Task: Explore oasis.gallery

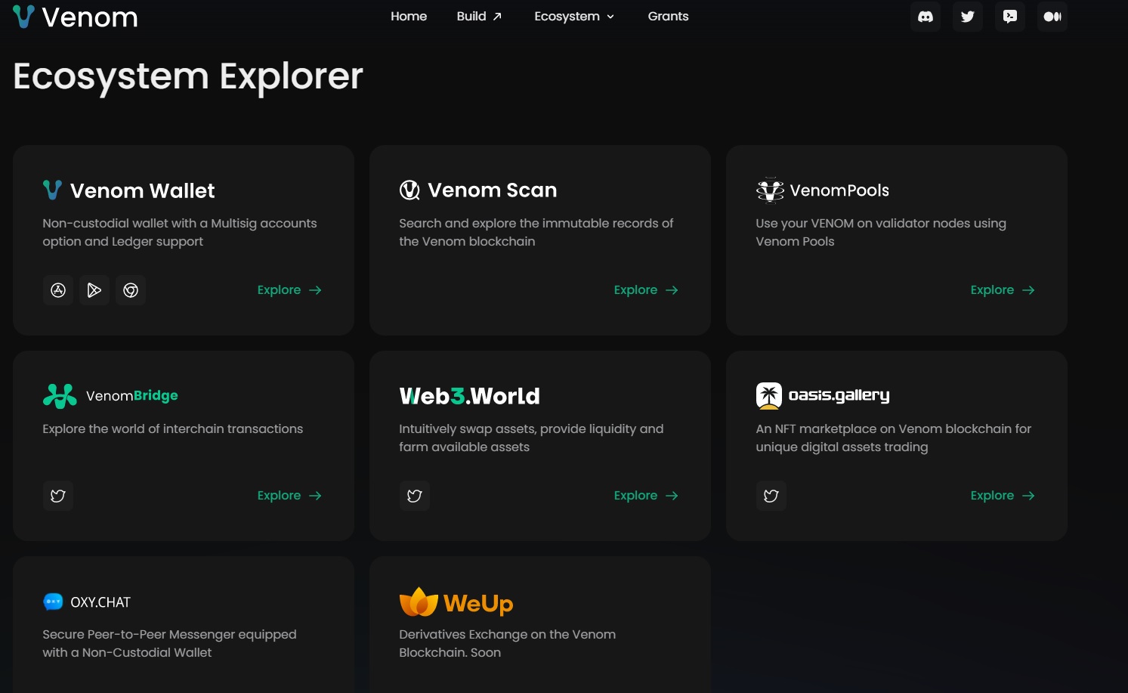Action: 1003,496
